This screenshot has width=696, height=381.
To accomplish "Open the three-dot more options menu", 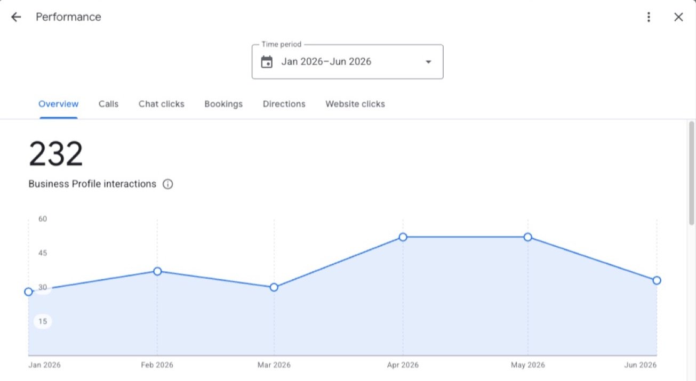I will pos(649,17).
